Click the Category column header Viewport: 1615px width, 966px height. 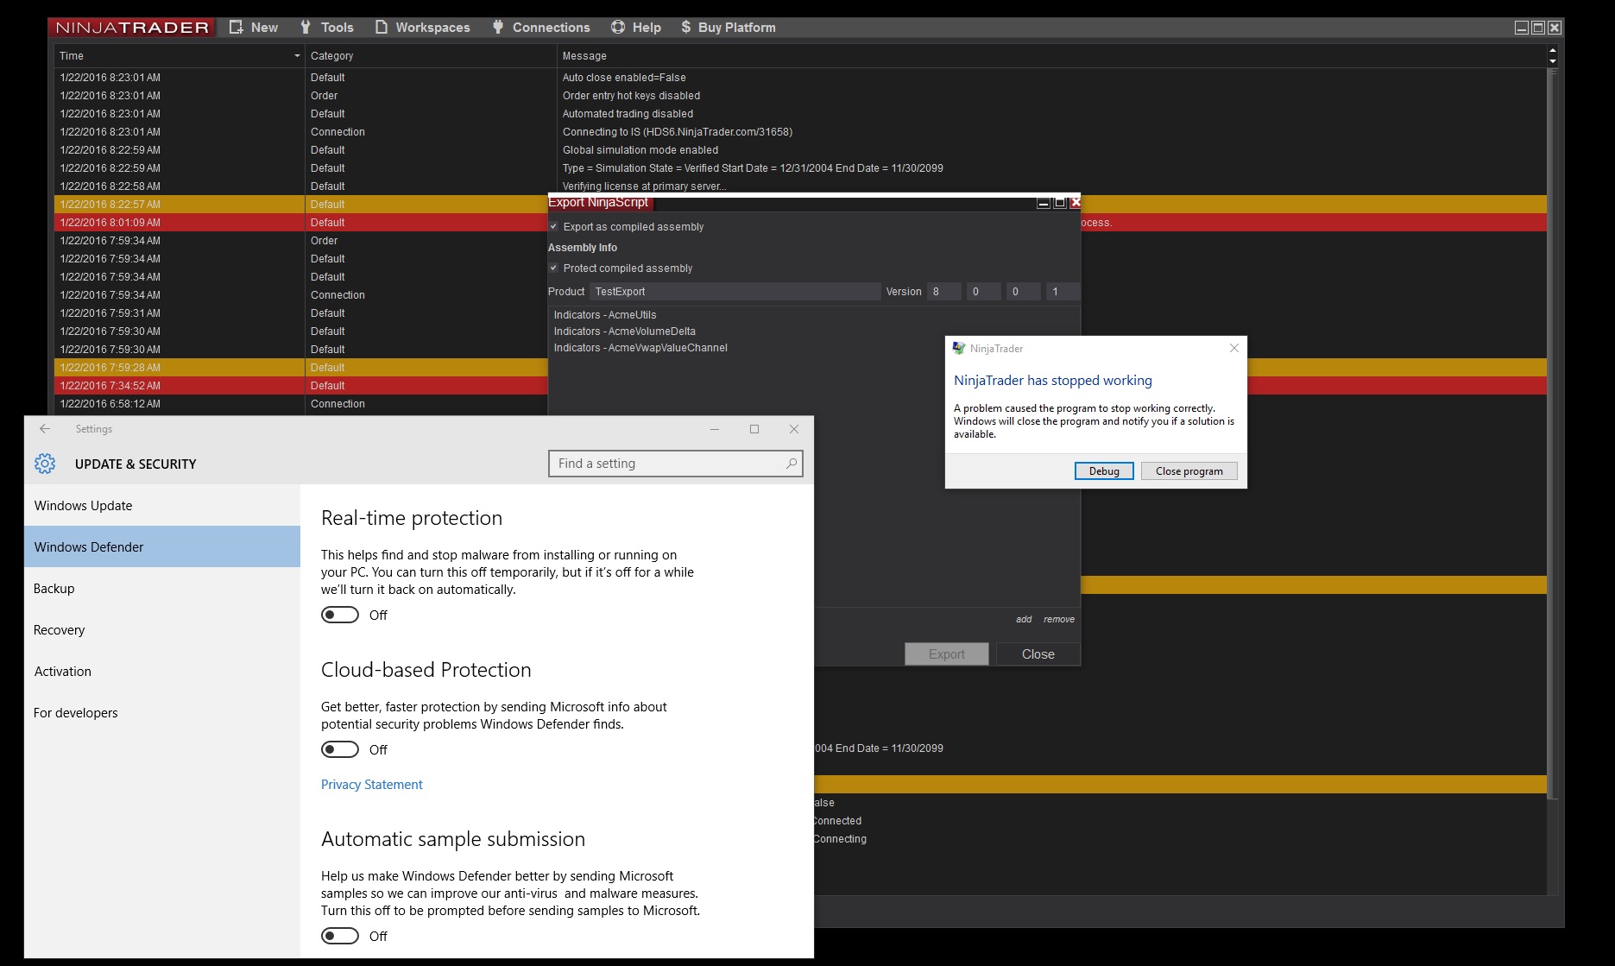(431, 56)
